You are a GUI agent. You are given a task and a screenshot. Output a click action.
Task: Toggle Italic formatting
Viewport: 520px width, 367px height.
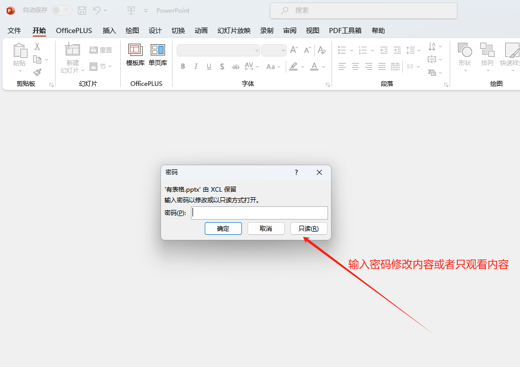[x=196, y=67]
